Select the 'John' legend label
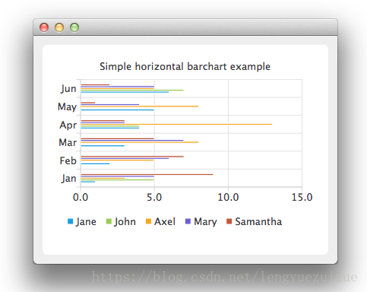Screen dimensions: 367x292 pos(125,222)
